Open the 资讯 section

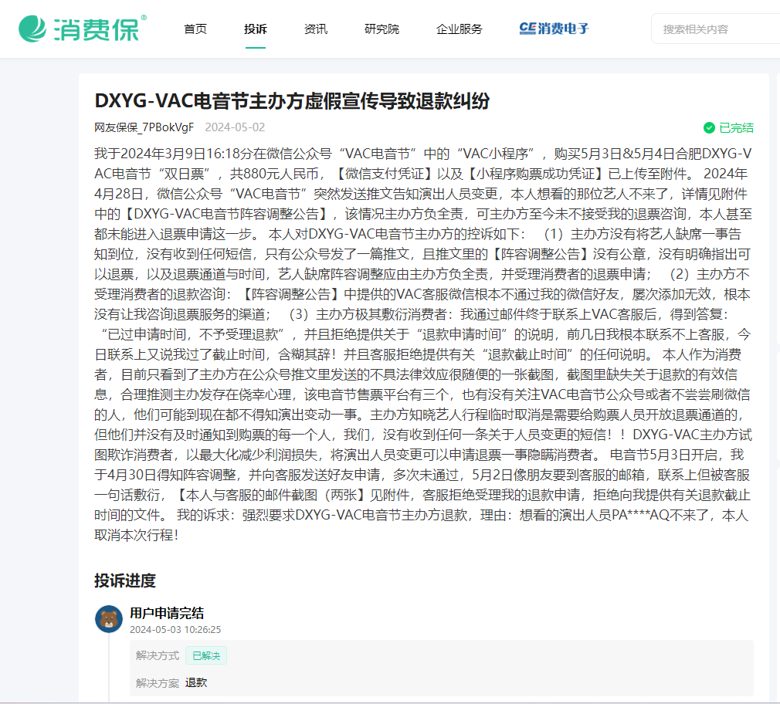click(x=315, y=29)
